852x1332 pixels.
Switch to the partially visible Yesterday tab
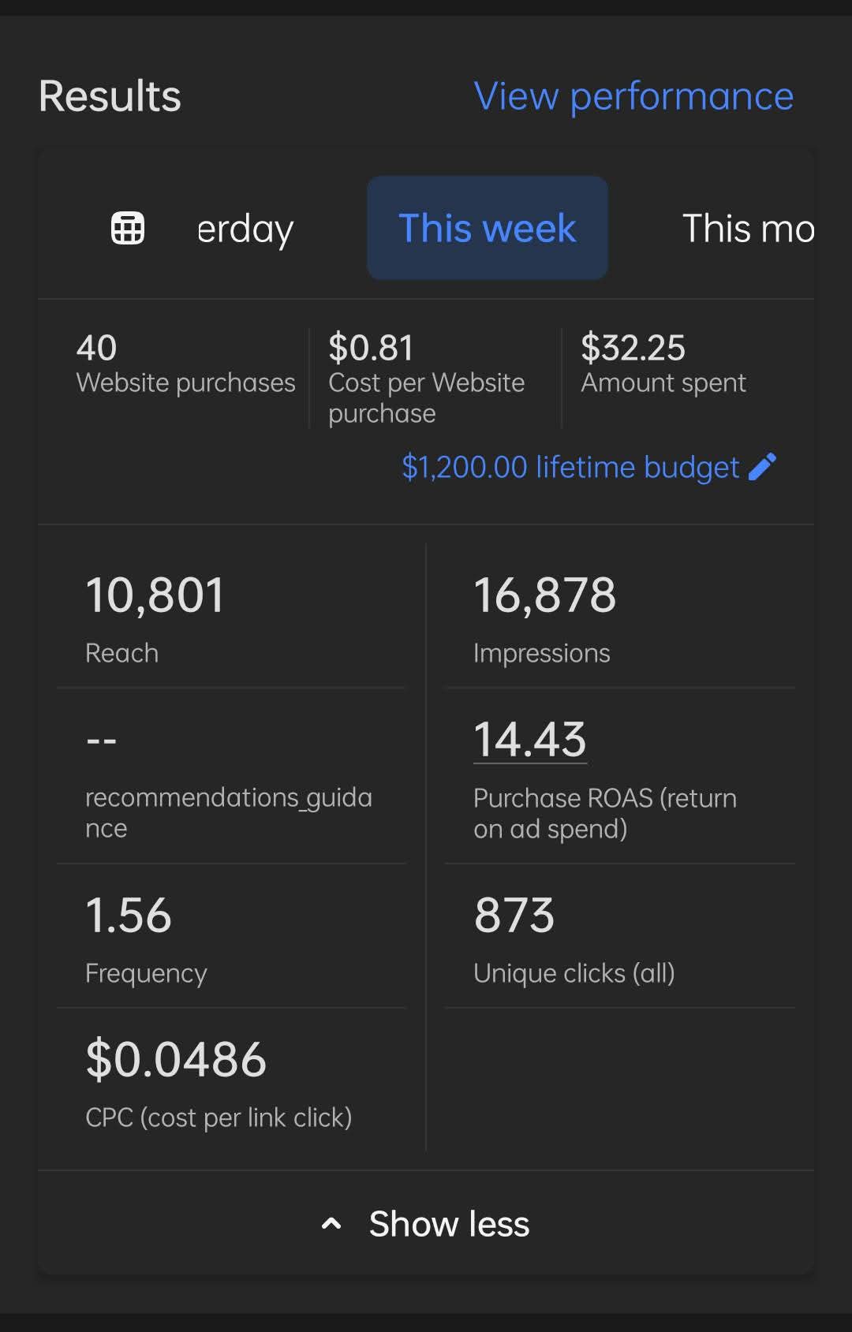[x=245, y=229]
